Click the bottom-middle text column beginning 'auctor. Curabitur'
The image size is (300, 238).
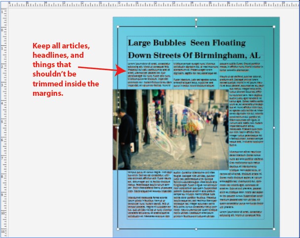195,195
